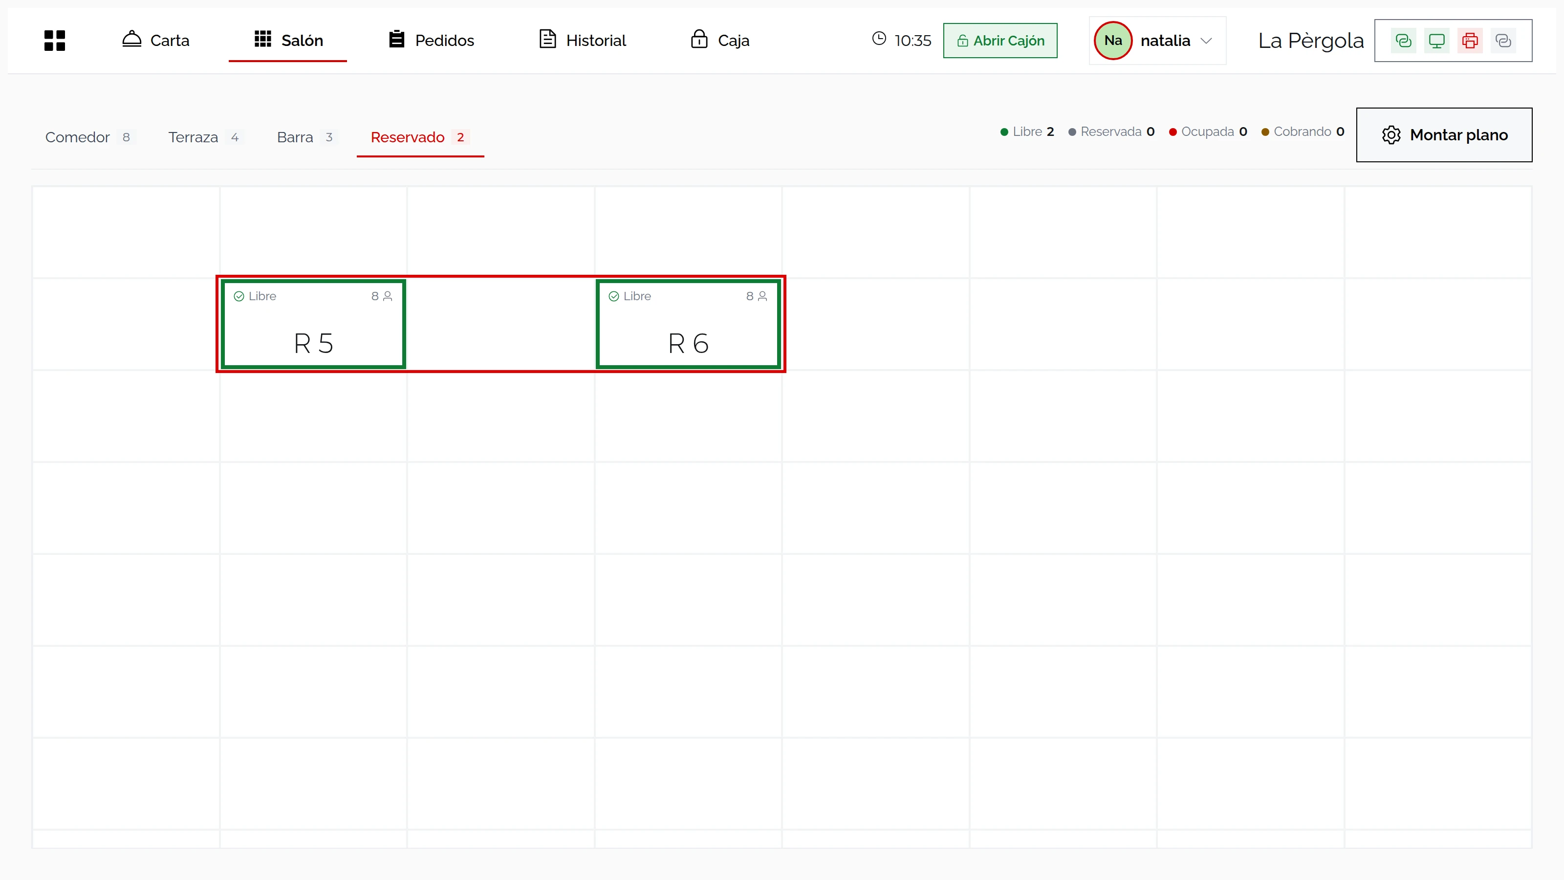Click the Libre status legend
Image resolution: width=1564 pixels, height=880 pixels.
pos(1027,132)
